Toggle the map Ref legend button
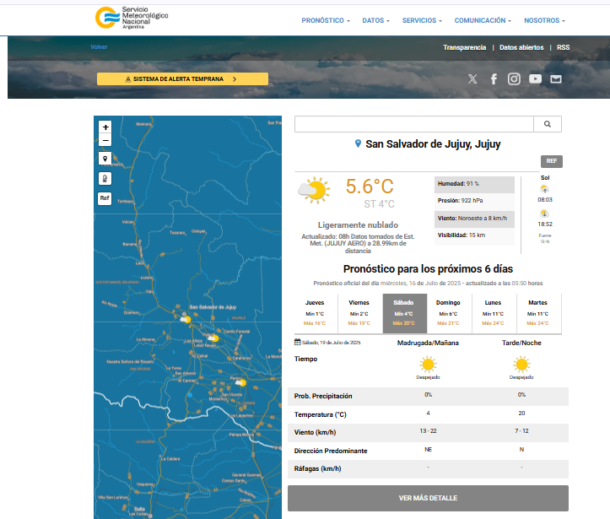Viewport: 610px width, 519px height. pyautogui.click(x=105, y=198)
